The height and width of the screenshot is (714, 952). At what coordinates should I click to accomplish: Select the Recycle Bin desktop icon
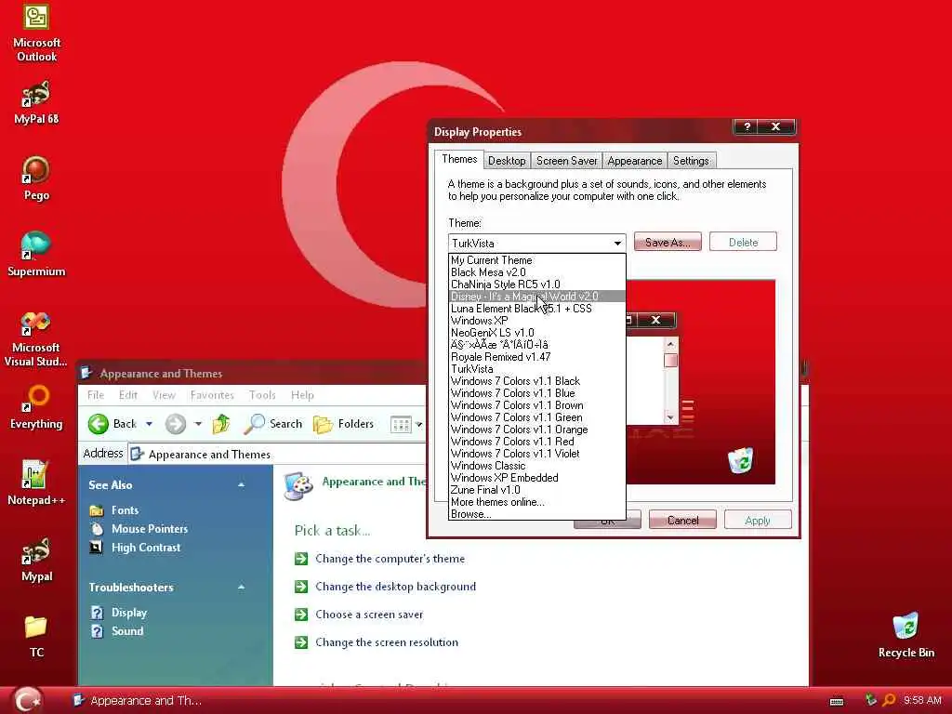click(x=906, y=635)
